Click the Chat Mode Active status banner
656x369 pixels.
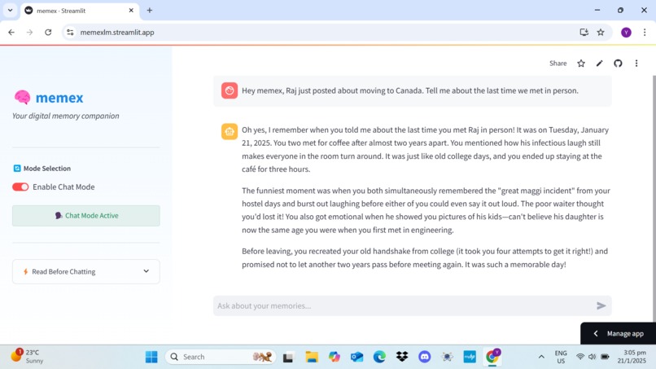pyautogui.click(x=85, y=216)
